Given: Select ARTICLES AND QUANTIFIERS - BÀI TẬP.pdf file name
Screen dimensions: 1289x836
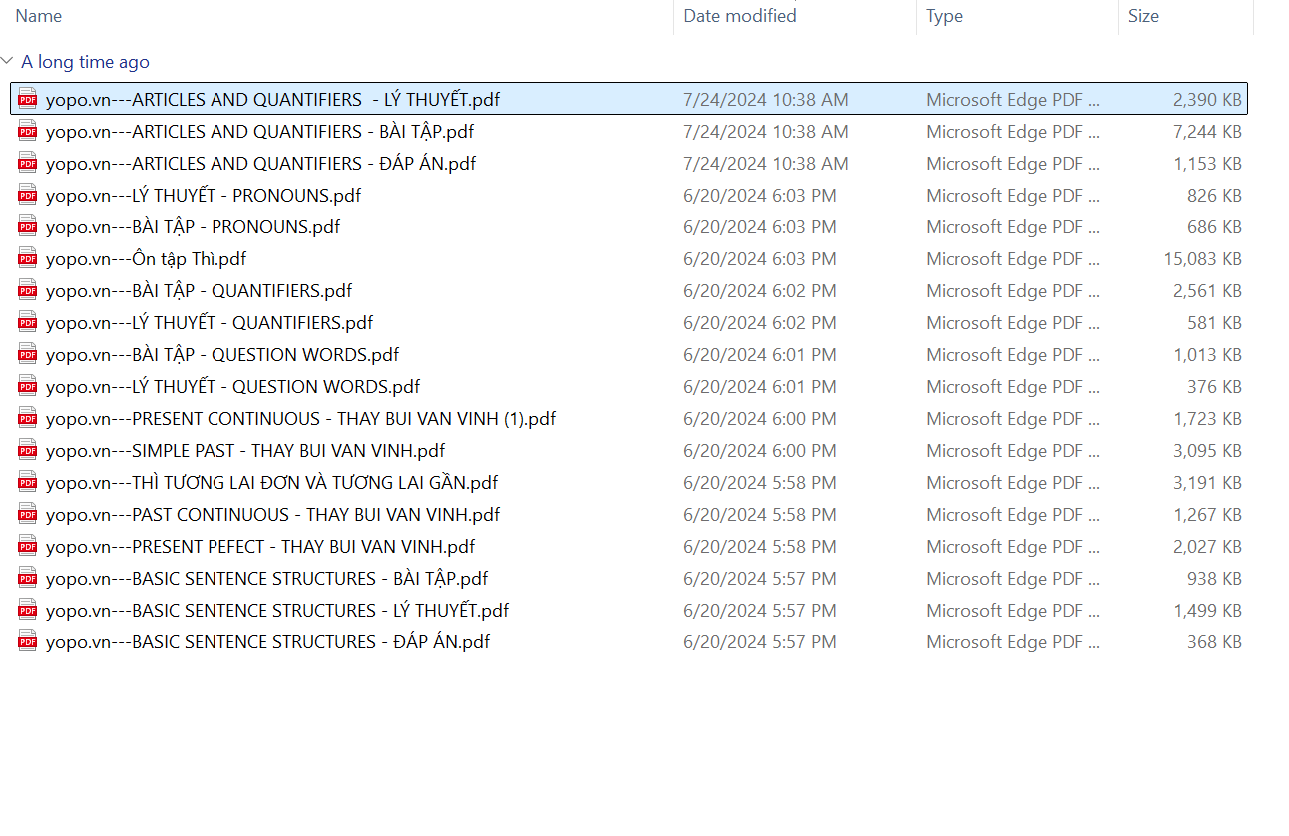Looking at the screenshot, I should tap(259, 131).
